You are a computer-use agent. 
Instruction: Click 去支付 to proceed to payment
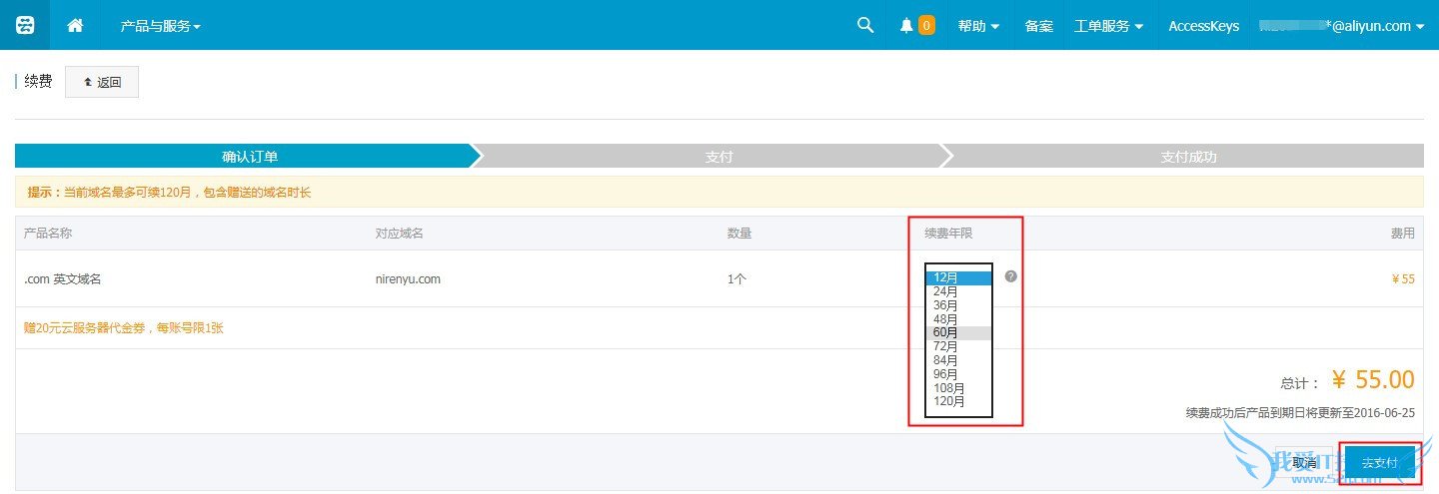pyautogui.click(x=1379, y=463)
